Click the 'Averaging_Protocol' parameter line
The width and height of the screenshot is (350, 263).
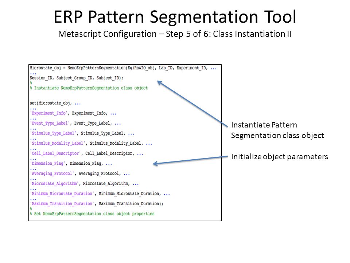(80, 174)
